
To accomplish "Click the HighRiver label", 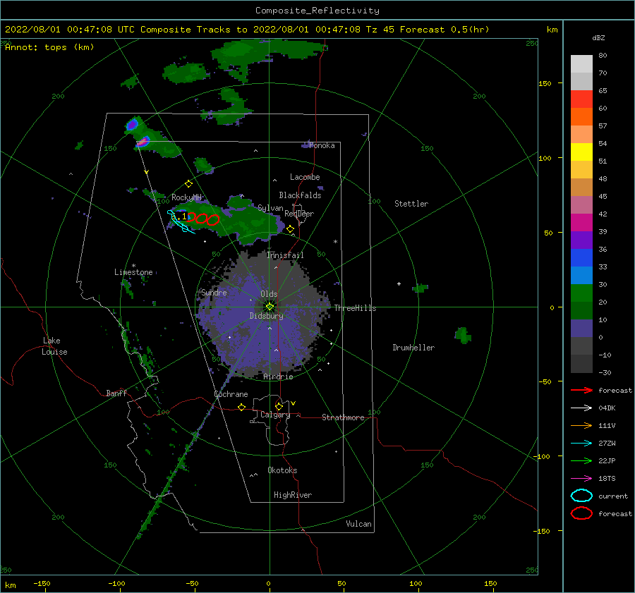I will click(293, 495).
